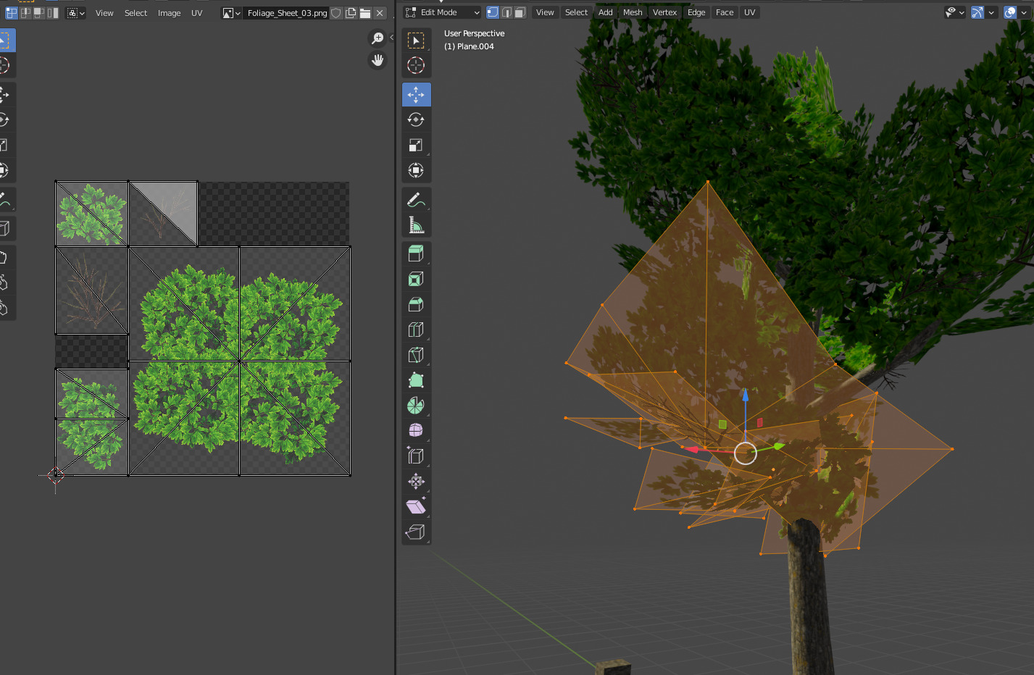The image size is (1034, 675).
Task: Switch the UV editor to island select mode
Action: pos(51,12)
